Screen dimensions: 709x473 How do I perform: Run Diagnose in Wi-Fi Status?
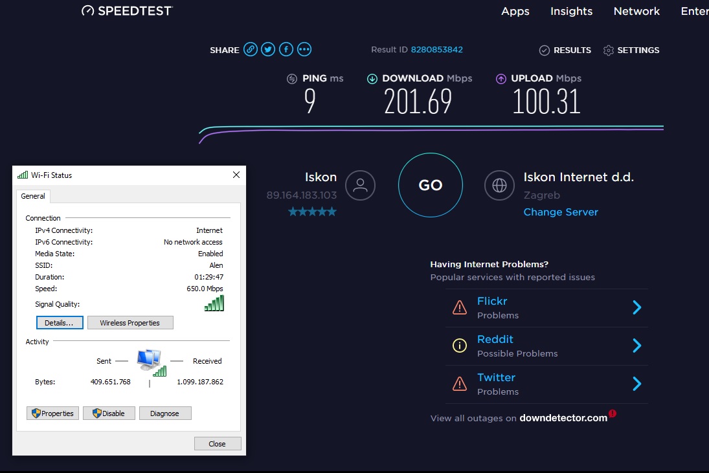point(165,413)
